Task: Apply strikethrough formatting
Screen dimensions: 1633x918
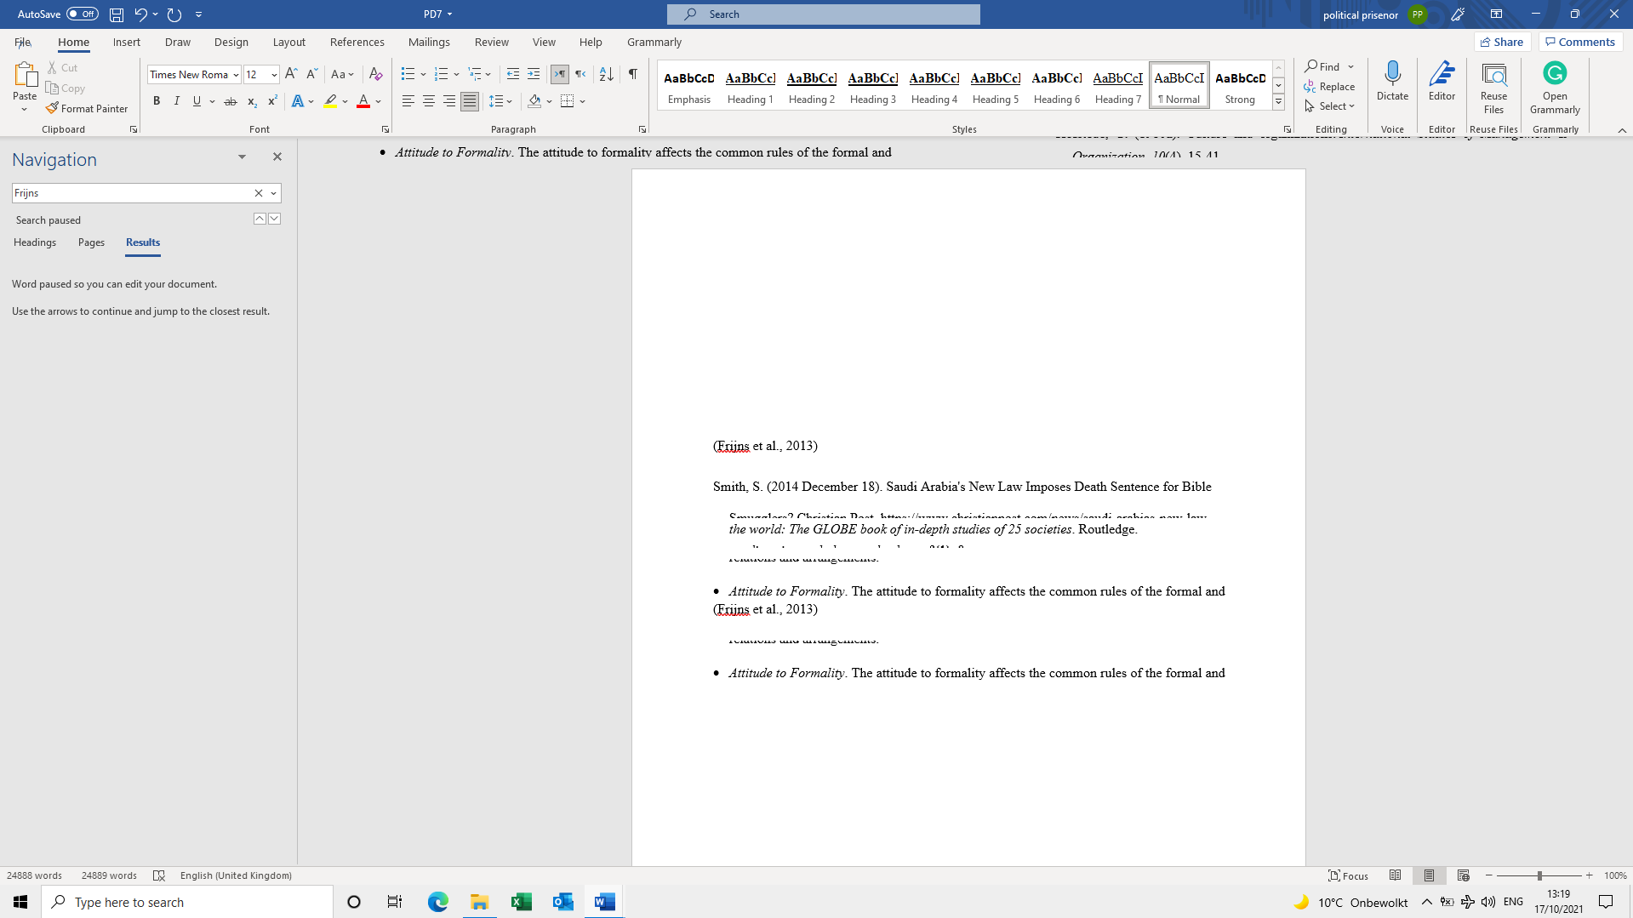Action: (x=230, y=101)
